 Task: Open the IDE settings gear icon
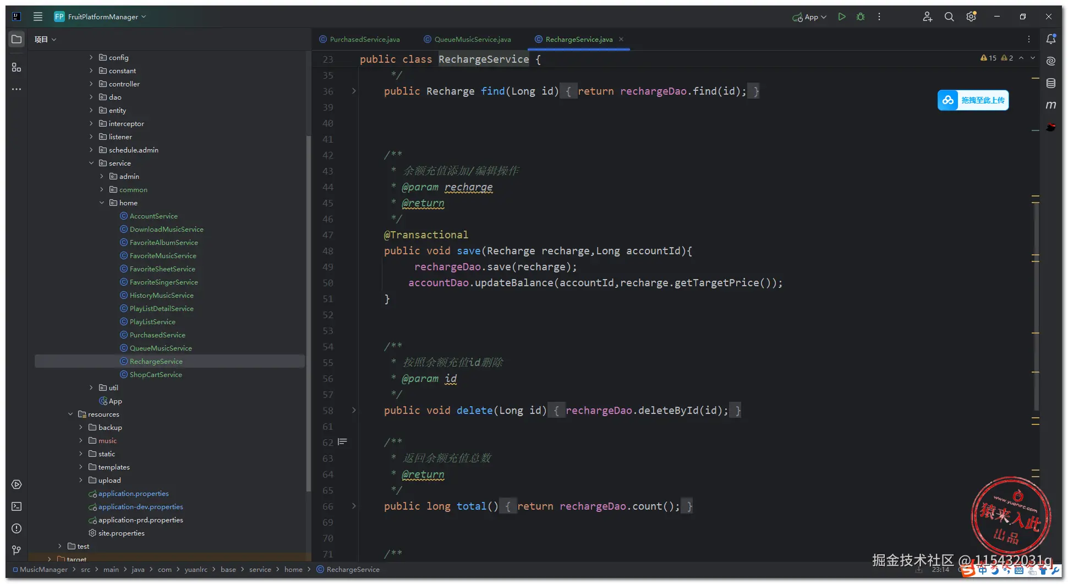[971, 17]
